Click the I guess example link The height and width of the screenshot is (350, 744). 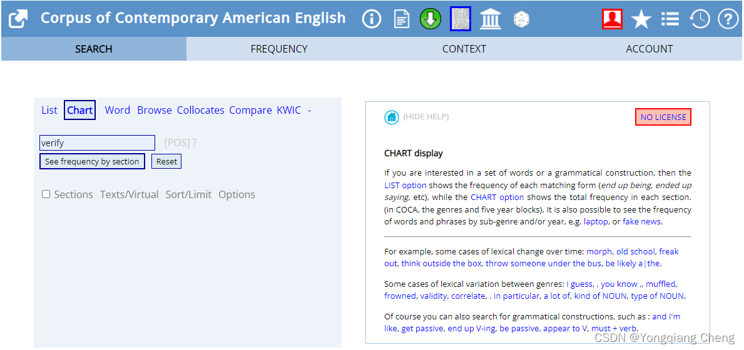point(579,284)
